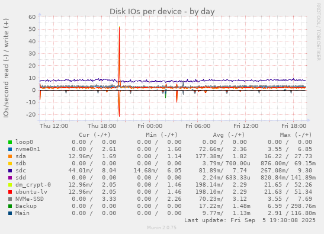Click the Min (-/+) column header
Viewport: 324px width, 234px height.
[162, 135]
